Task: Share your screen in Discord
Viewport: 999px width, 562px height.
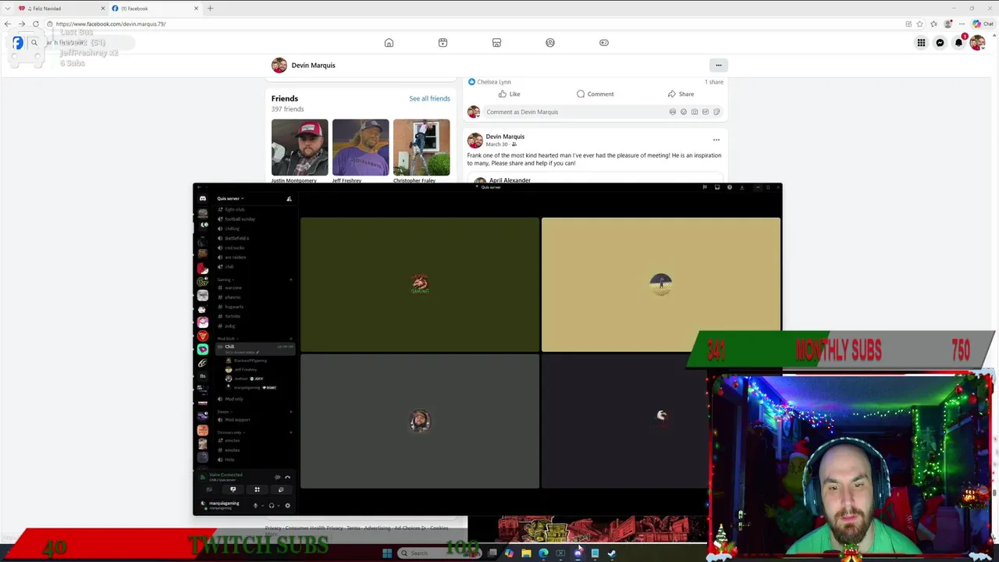Action: [233, 489]
